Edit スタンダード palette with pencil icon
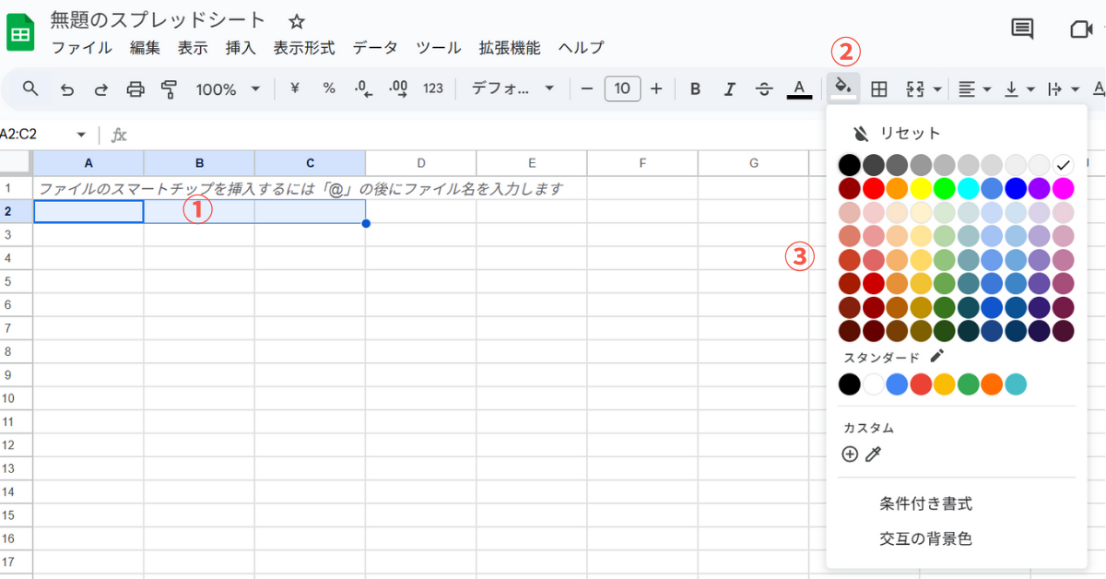 click(937, 356)
